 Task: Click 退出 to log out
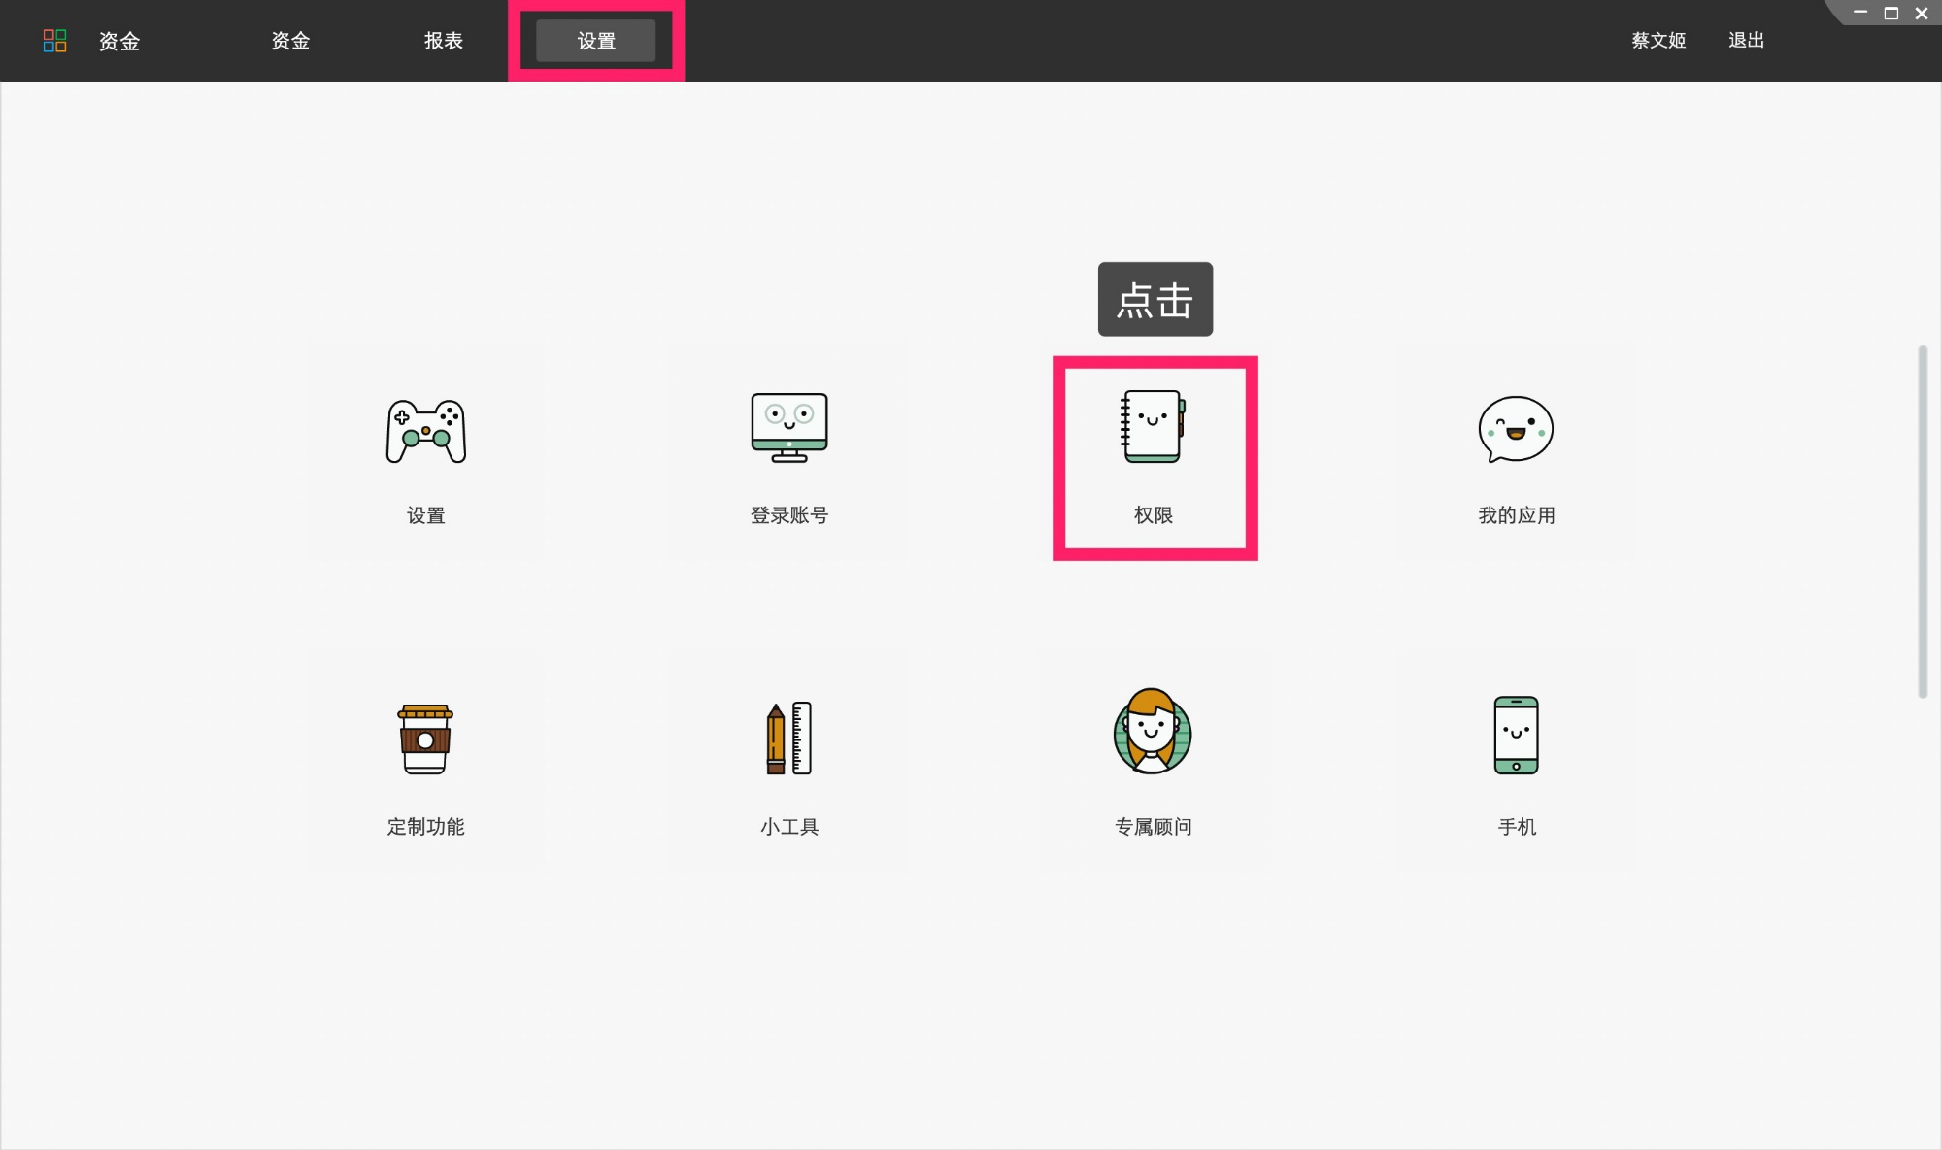[x=1746, y=41]
